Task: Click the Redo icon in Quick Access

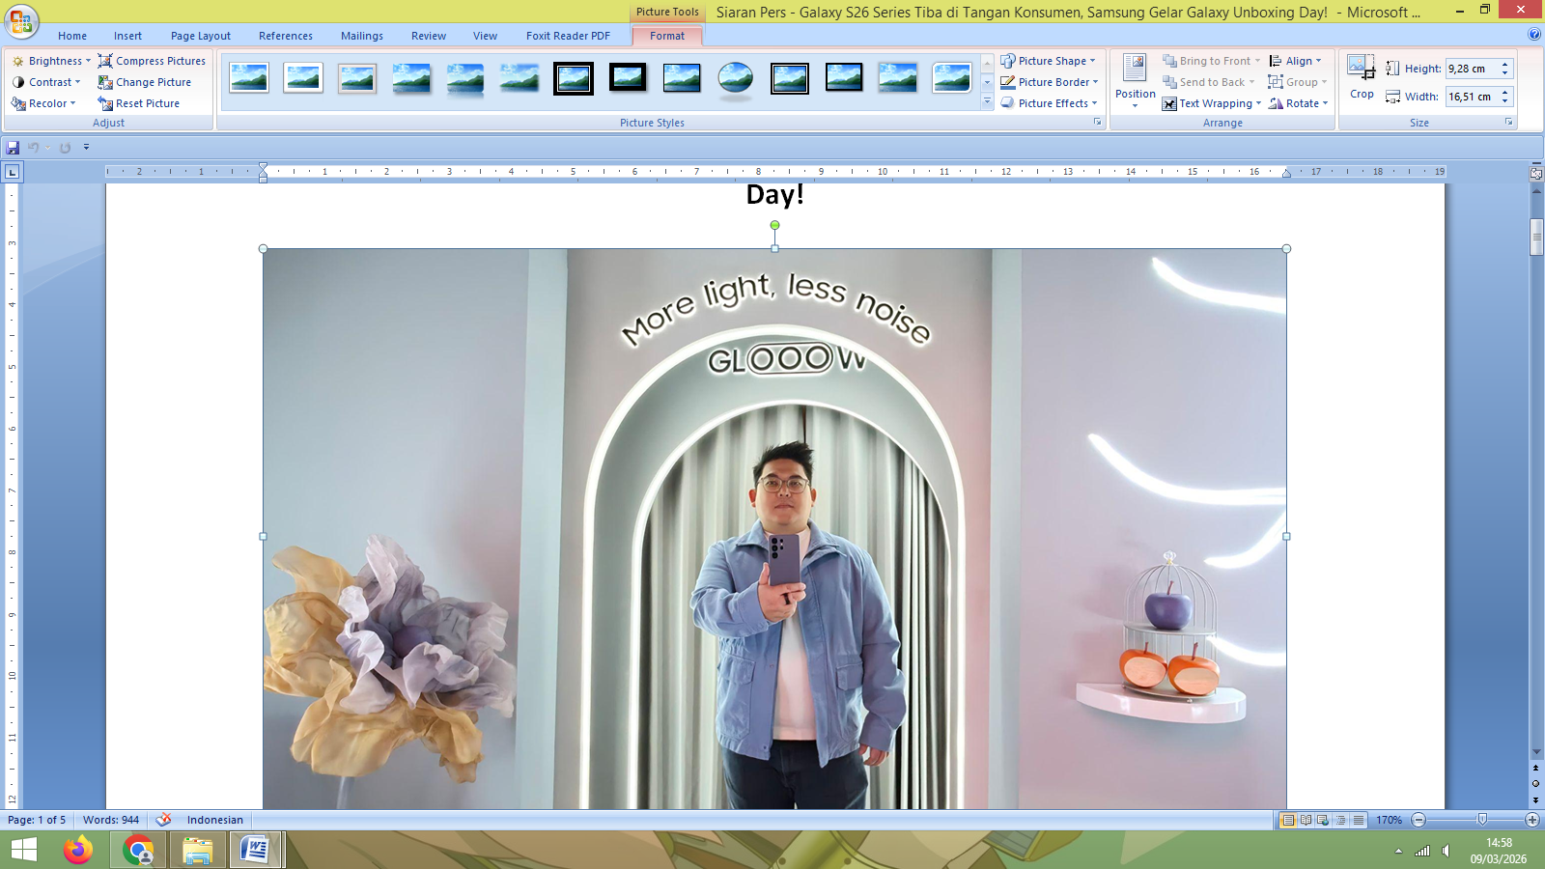Action: click(65, 148)
